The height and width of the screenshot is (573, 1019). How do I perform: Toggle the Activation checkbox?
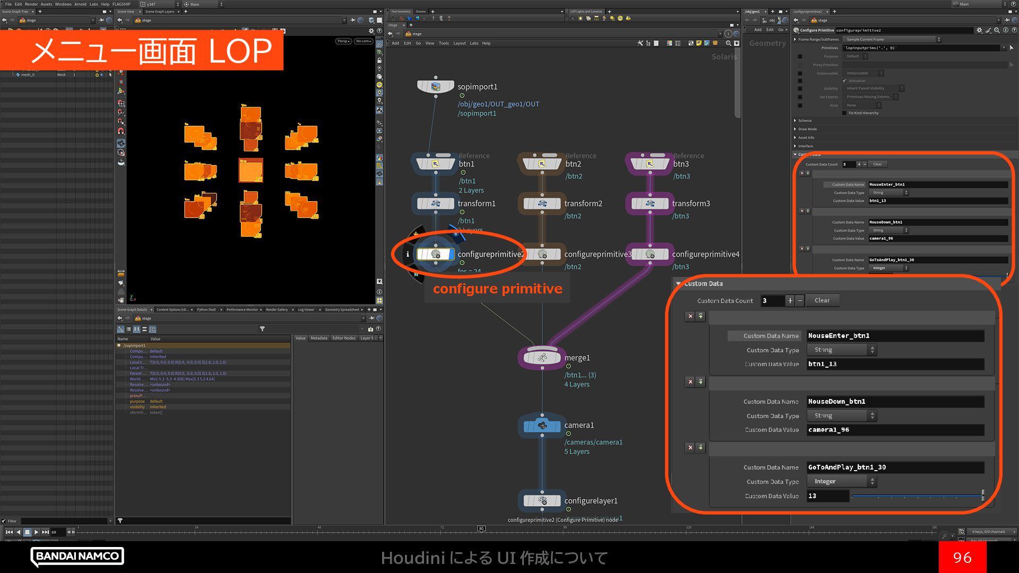(x=844, y=81)
